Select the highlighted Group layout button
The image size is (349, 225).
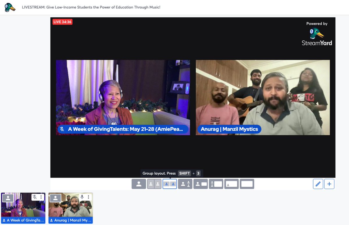click(x=170, y=184)
